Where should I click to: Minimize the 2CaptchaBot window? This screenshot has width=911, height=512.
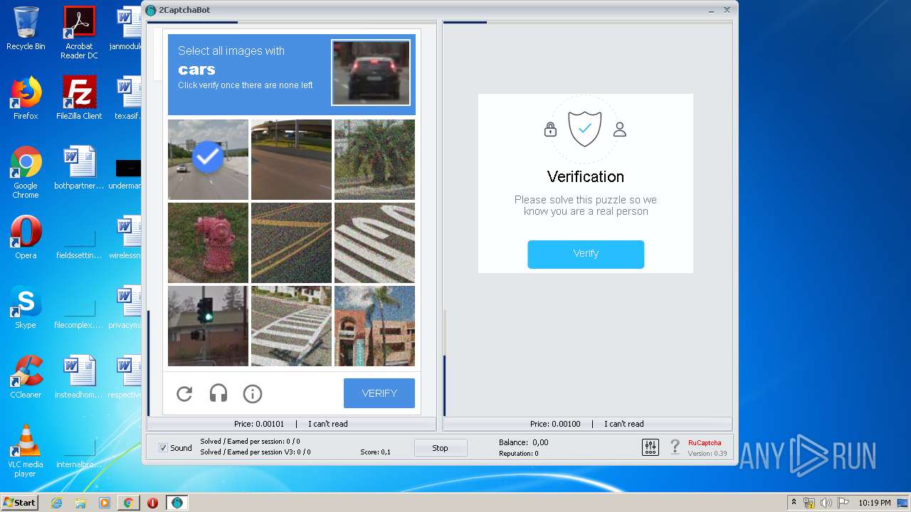point(712,10)
